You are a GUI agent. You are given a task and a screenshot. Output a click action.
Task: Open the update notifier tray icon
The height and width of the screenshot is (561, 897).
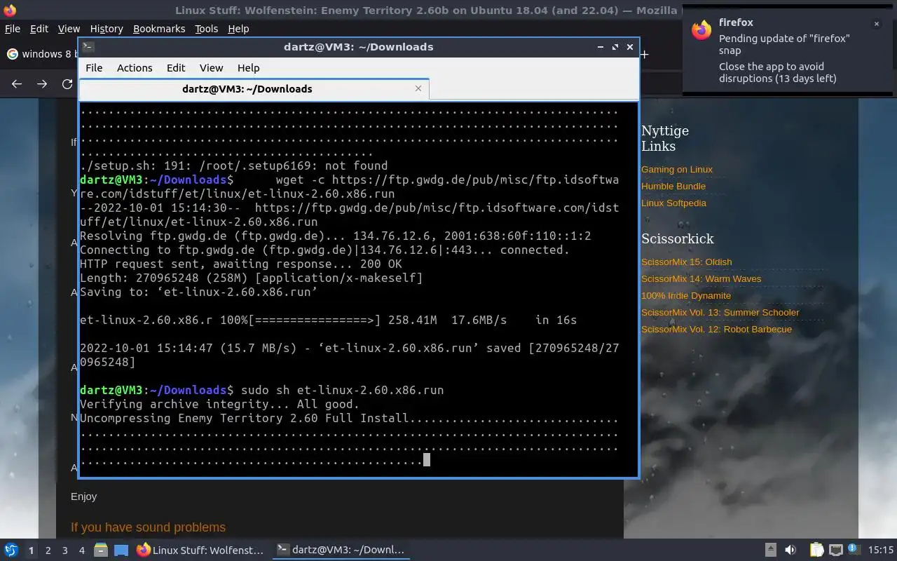[x=854, y=550]
